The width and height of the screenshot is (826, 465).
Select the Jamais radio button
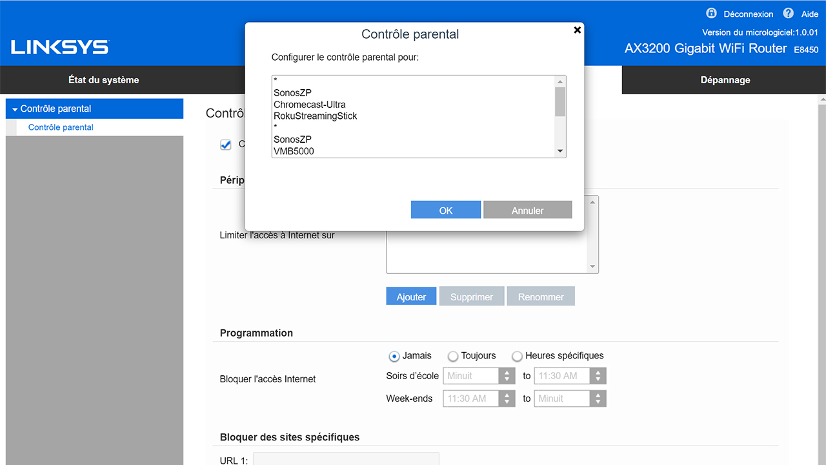click(x=394, y=356)
